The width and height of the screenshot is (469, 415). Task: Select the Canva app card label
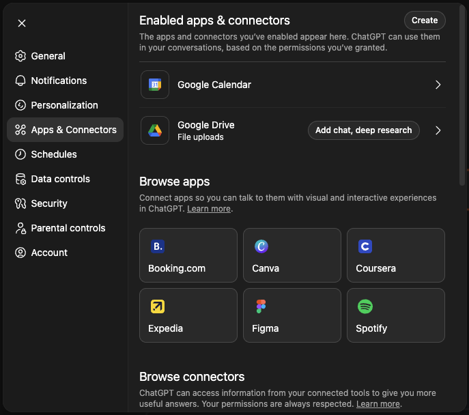pyautogui.click(x=266, y=268)
